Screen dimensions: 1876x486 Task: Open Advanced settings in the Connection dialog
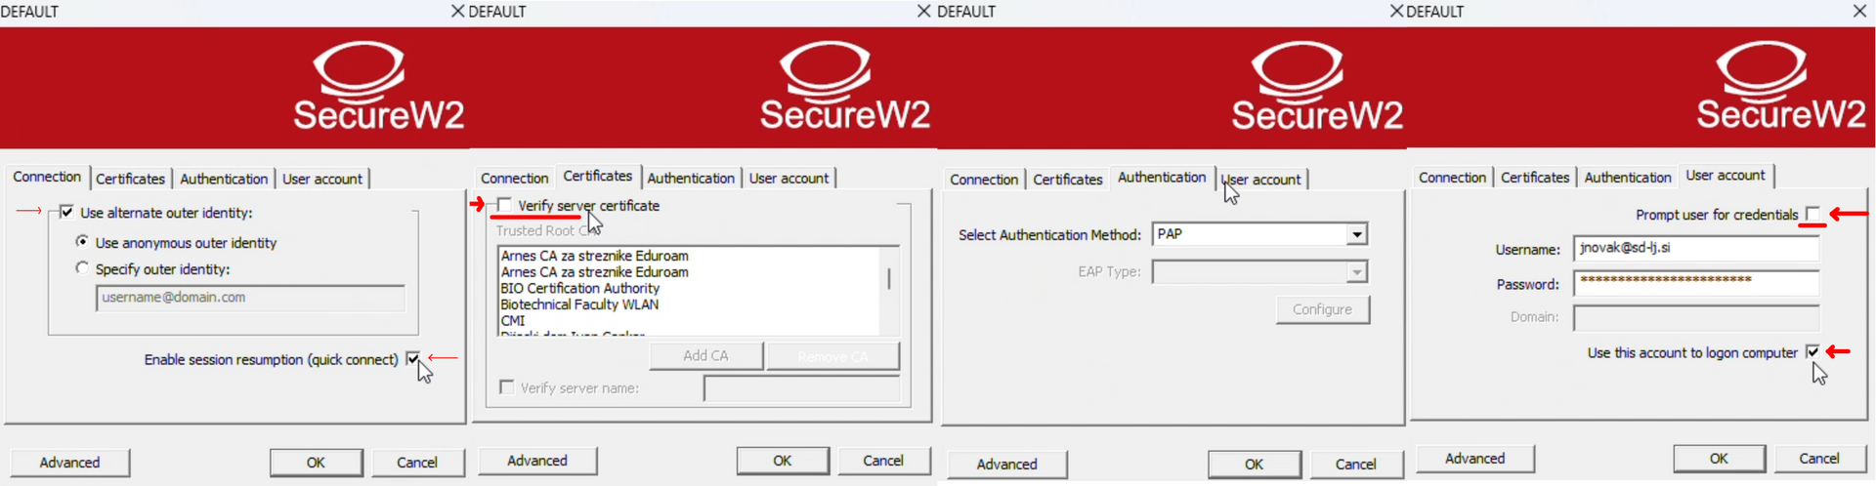tap(69, 463)
